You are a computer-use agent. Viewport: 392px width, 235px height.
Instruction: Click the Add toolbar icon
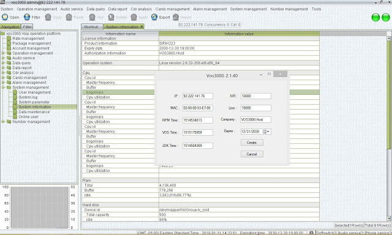click(92, 17)
